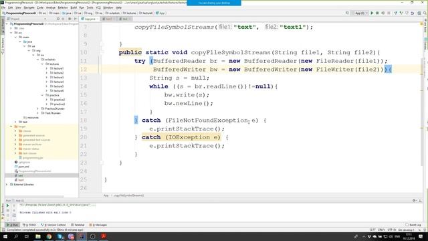428x241 pixels.
Task: Open the VCS menu
Action: (98, 7)
